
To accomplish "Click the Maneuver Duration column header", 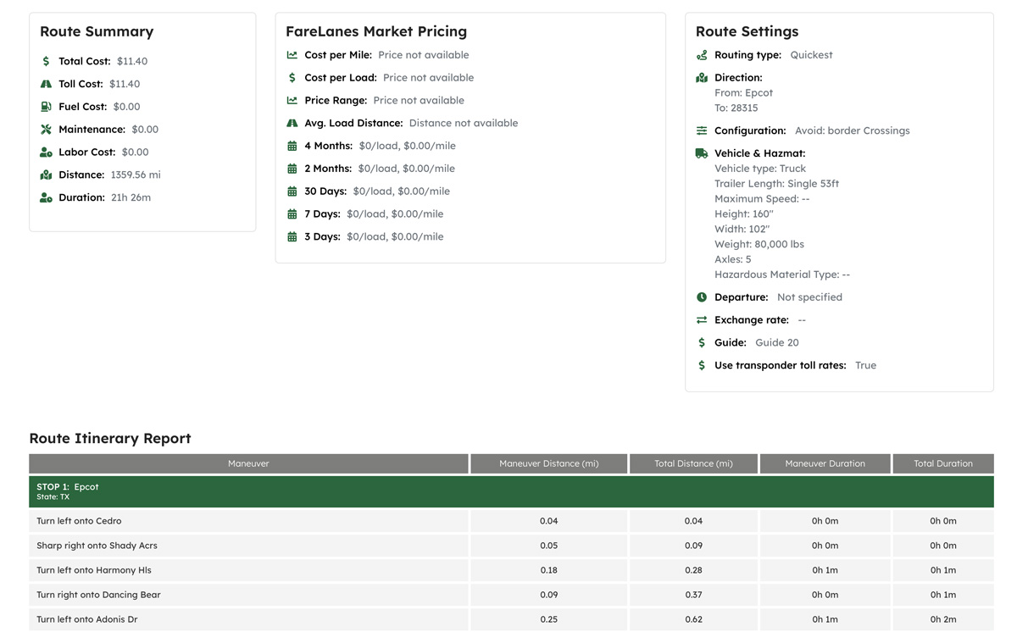I will coord(825,463).
